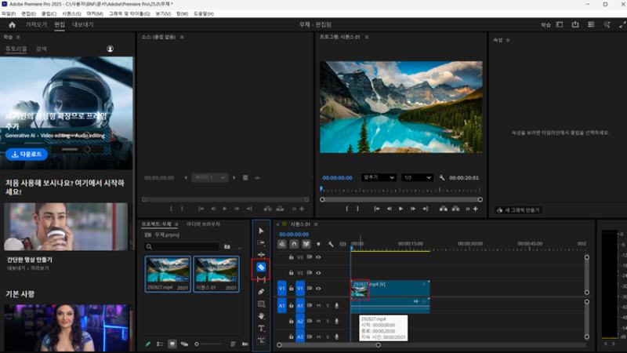Viewport: 627px width, 353px height.
Task: Toggle lock on the V3 track
Action: (x=291, y=257)
